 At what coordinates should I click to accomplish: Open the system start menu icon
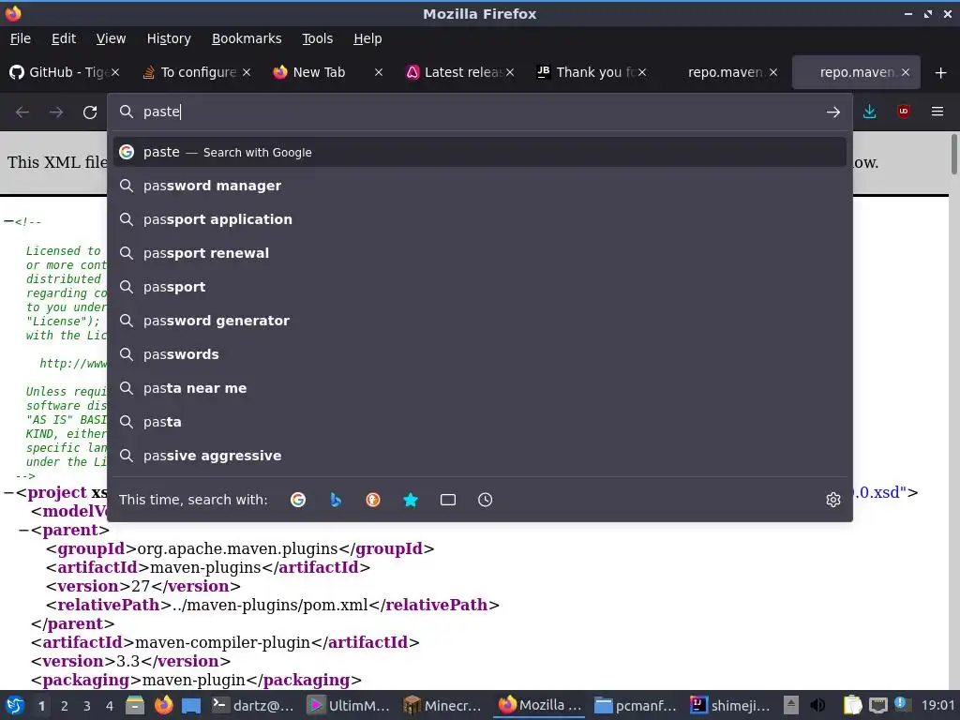(15, 705)
